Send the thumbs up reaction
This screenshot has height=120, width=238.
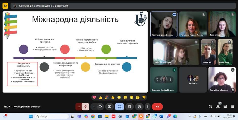pos(101,97)
